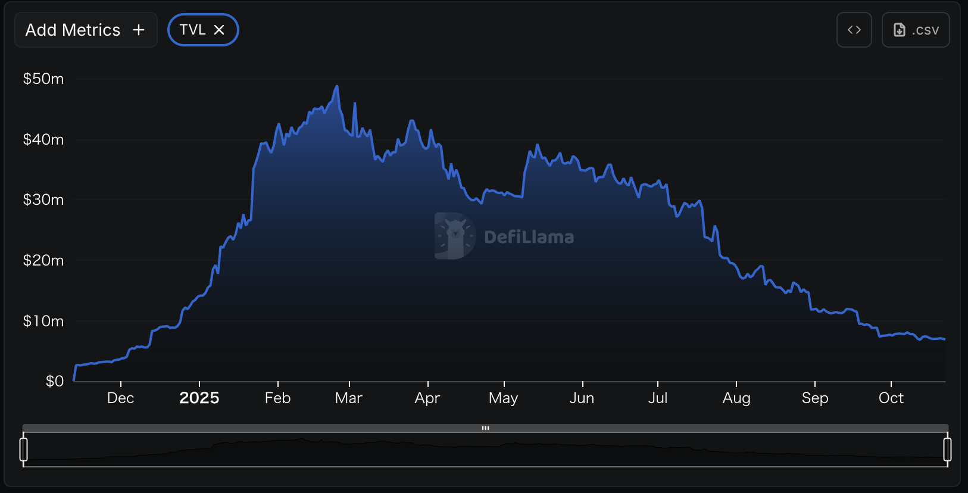The height and width of the screenshot is (493, 968).
Task: Click the Mar x-axis label
Action: pyautogui.click(x=349, y=398)
